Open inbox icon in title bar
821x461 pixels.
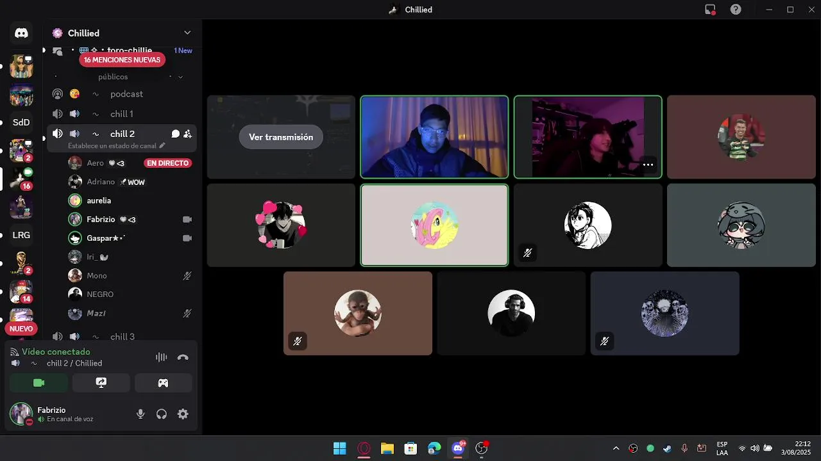tap(710, 10)
